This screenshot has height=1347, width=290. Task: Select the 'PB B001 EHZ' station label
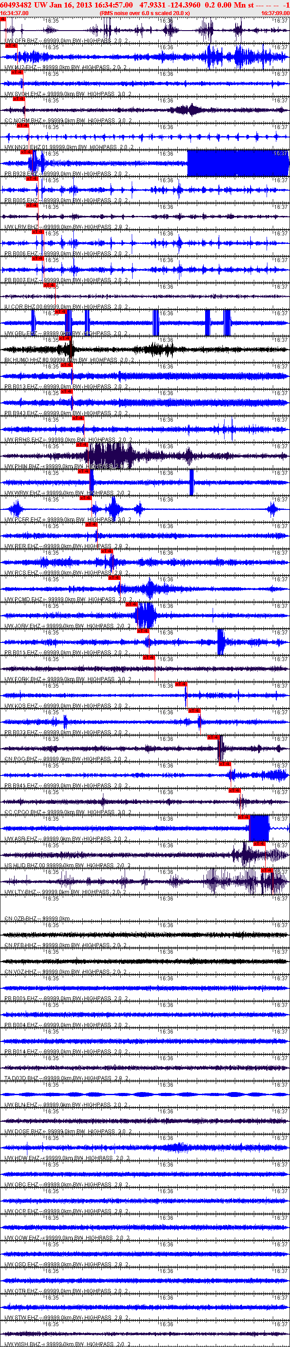coord(21,999)
